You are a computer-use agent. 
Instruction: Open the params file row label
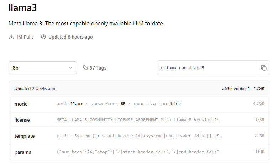click(23, 152)
